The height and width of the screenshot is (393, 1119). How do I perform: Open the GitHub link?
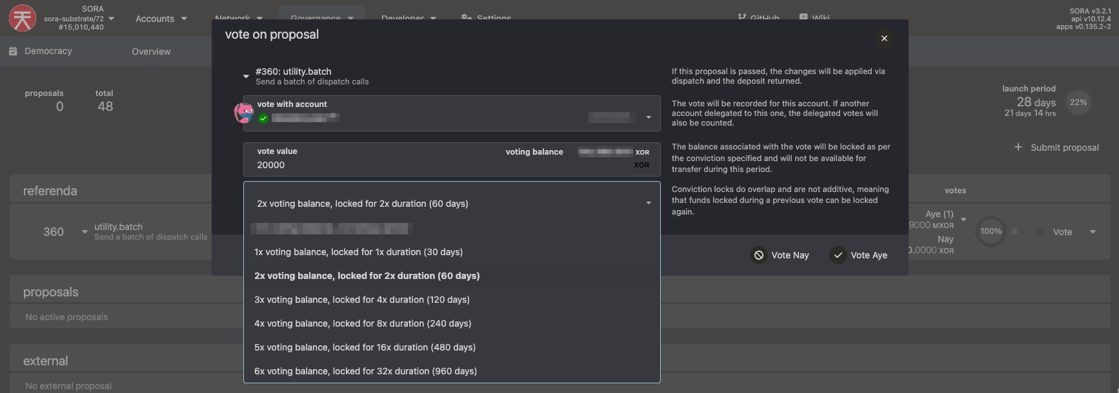(758, 17)
